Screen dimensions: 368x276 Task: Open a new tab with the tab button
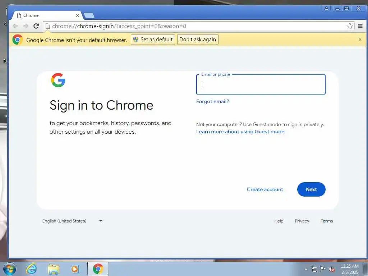click(x=89, y=15)
